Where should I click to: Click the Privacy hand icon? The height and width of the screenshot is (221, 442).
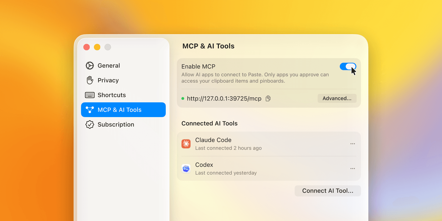[x=90, y=80]
